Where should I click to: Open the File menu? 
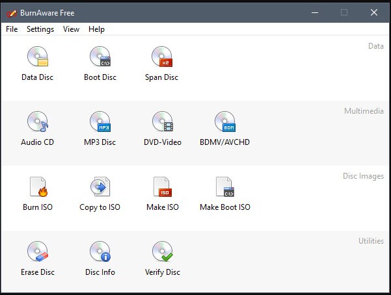pos(12,29)
